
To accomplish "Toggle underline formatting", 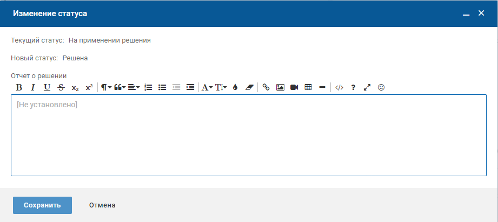I will [47, 87].
